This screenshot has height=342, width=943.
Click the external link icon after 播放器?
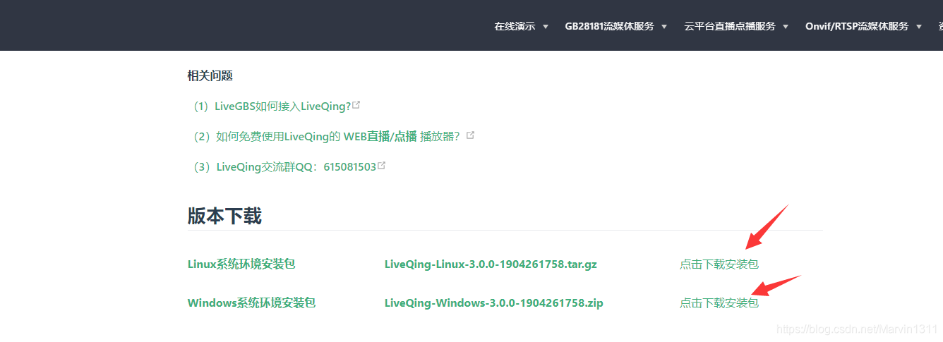pos(470,135)
